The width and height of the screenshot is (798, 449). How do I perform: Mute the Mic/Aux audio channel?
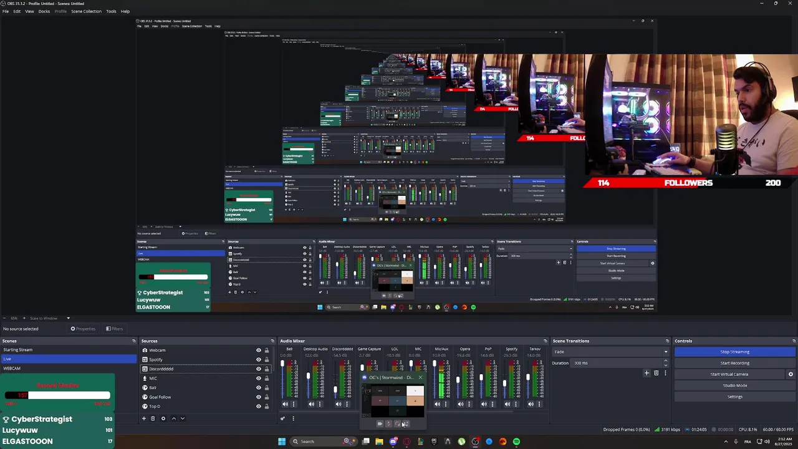pyautogui.click(x=437, y=404)
